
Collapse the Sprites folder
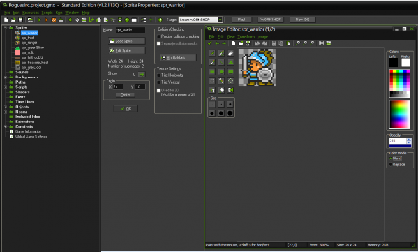click(x=5, y=27)
